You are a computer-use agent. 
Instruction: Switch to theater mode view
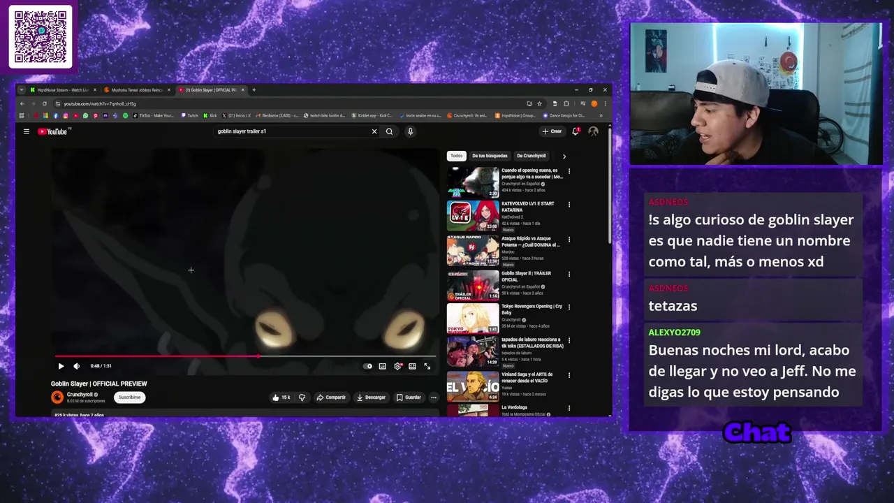pyautogui.click(x=412, y=366)
